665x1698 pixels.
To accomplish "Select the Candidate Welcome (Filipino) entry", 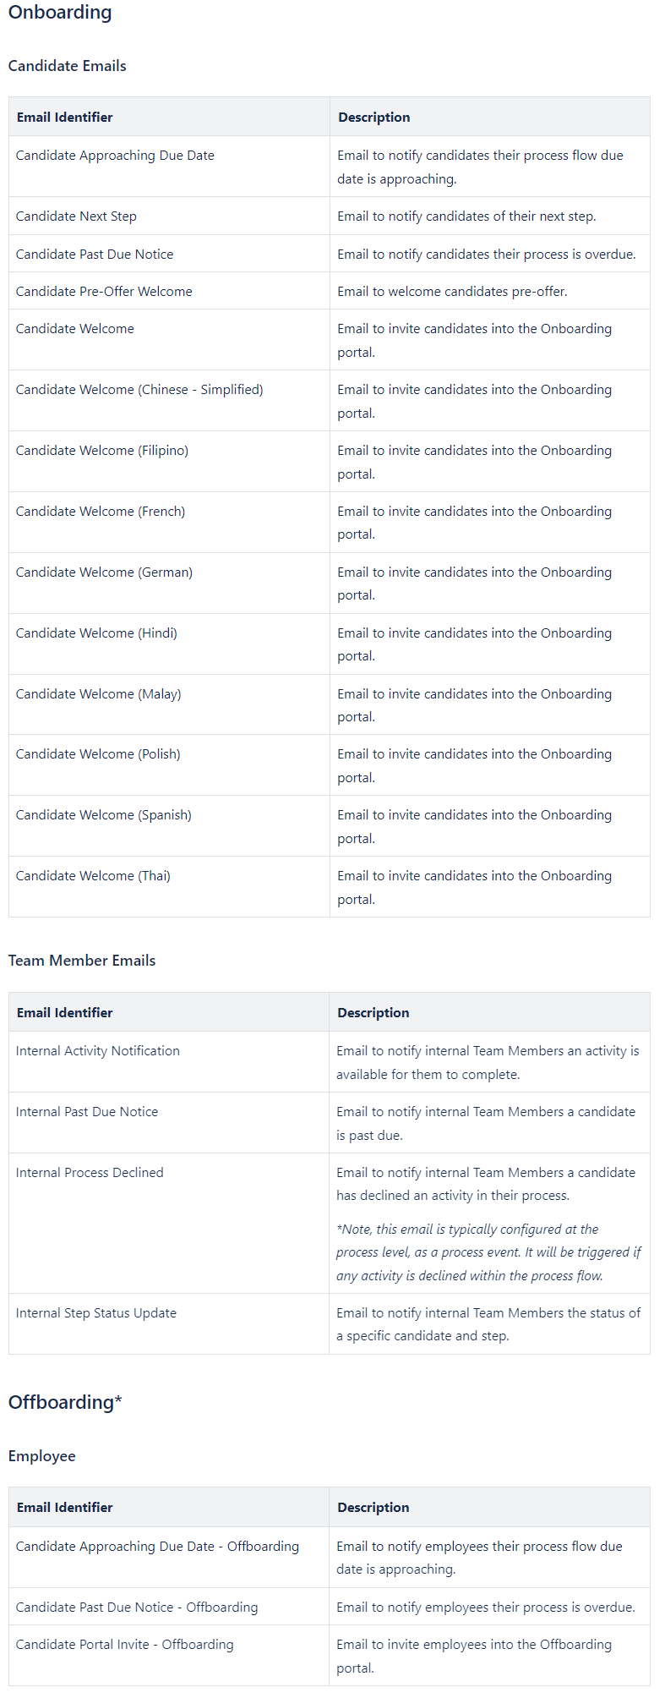I will [102, 451].
